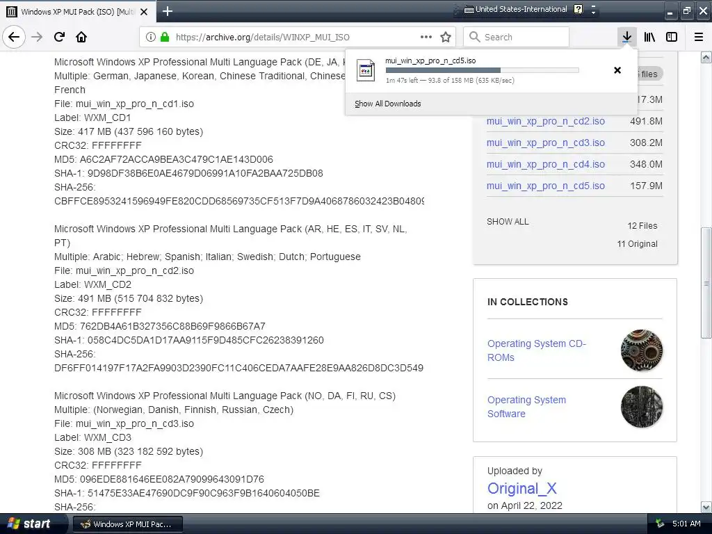
Task: Open the Library bookshelf button
Action: point(649,37)
